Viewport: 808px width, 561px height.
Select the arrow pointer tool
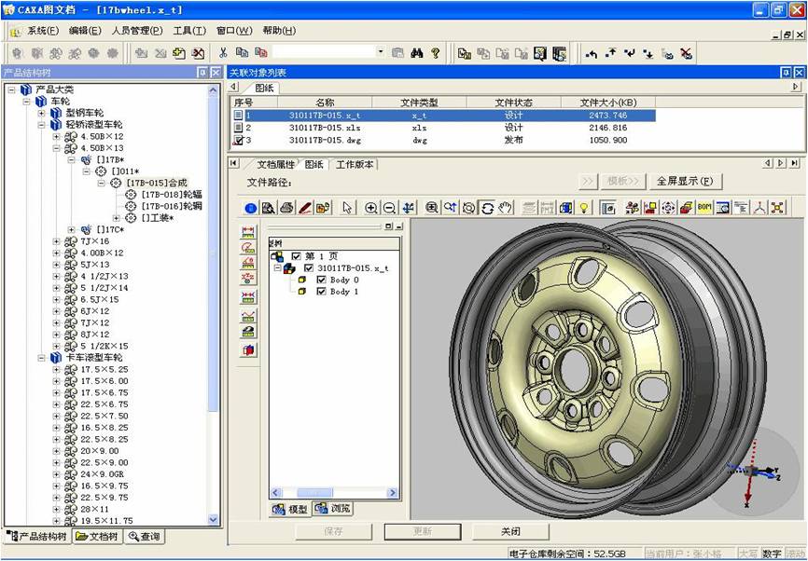pyautogui.click(x=347, y=208)
